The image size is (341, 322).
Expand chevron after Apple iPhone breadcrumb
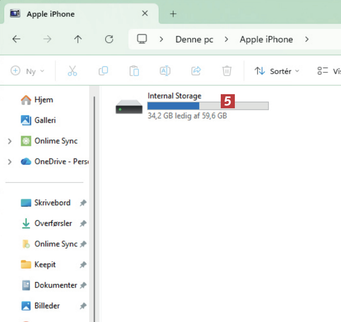307,39
